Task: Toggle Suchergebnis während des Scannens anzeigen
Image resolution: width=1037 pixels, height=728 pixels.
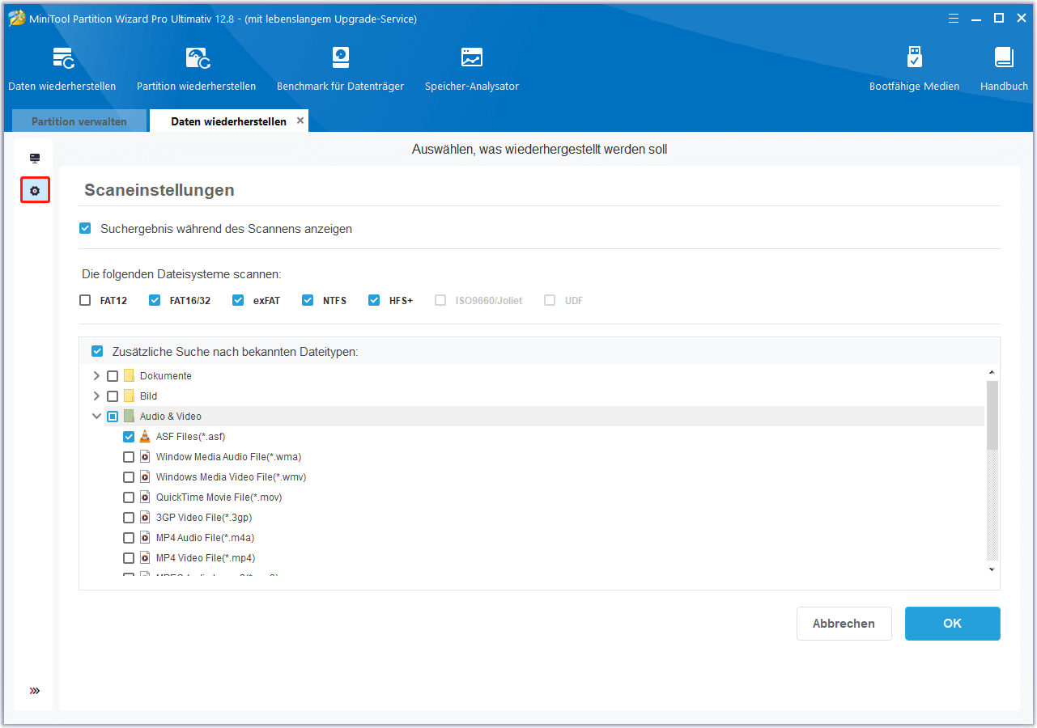Action: [85, 229]
